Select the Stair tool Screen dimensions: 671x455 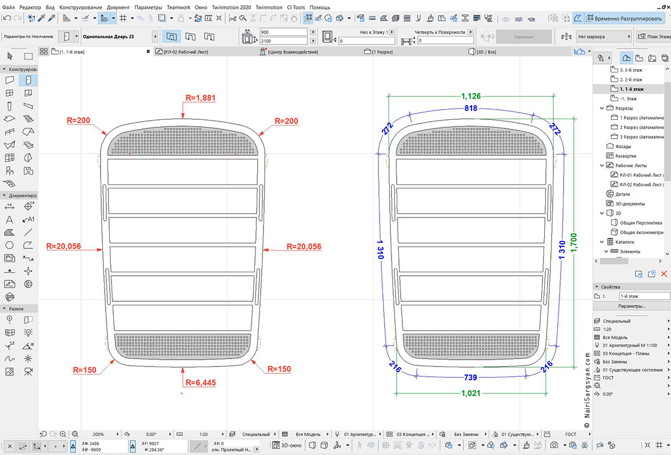click(28, 119)
